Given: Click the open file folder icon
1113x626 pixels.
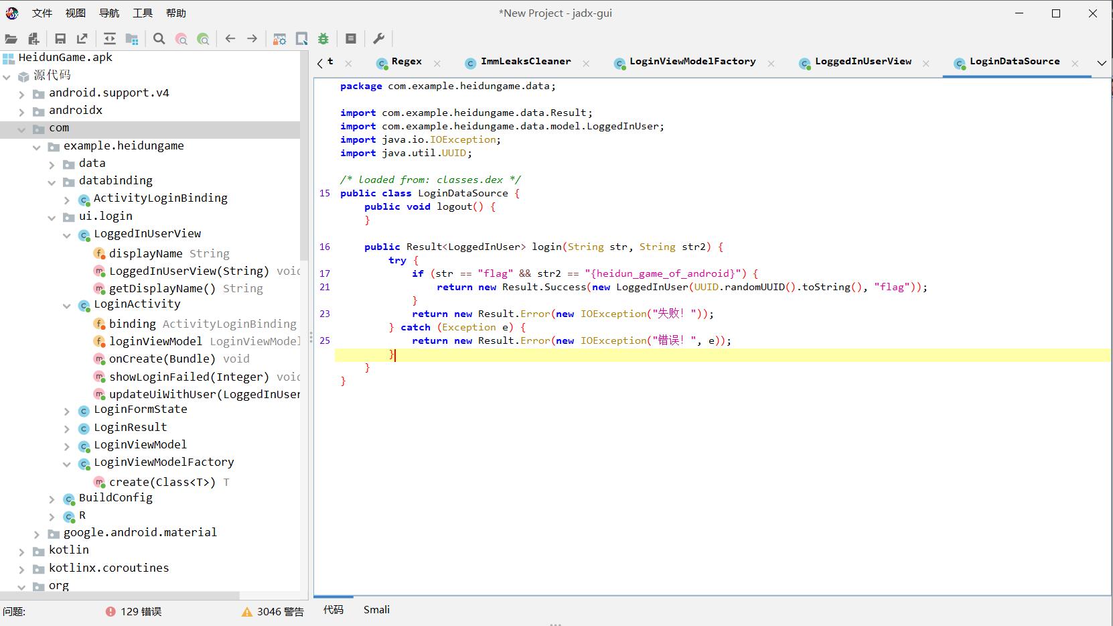Looking at the screenshot, I should click(11, 39).
